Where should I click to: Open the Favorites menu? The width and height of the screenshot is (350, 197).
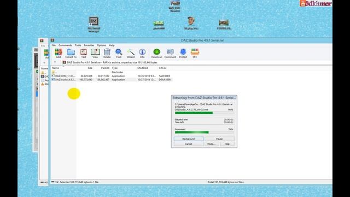(89, 45)
